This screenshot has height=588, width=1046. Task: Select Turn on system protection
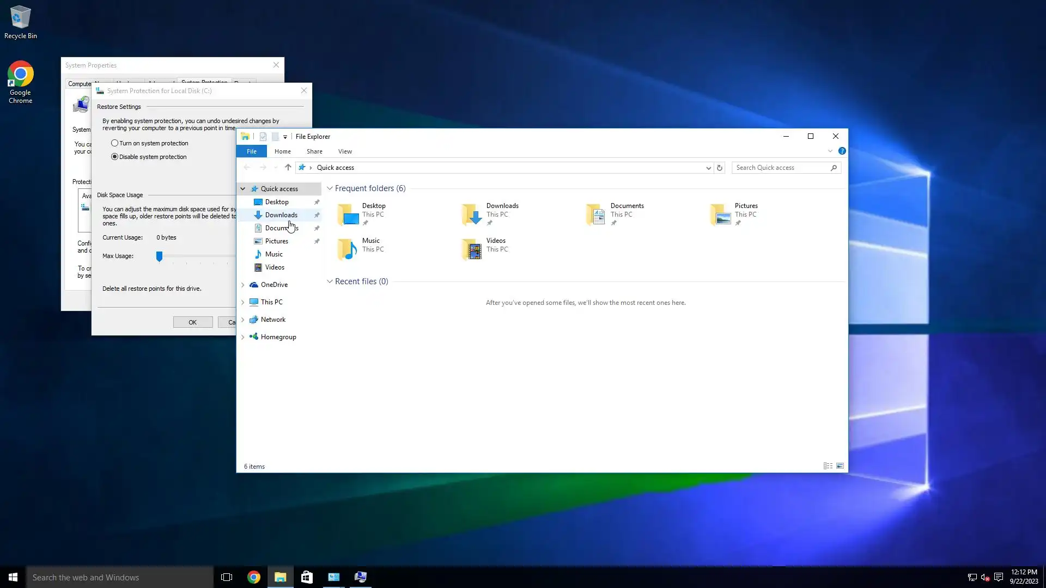(x=114, y=143)
